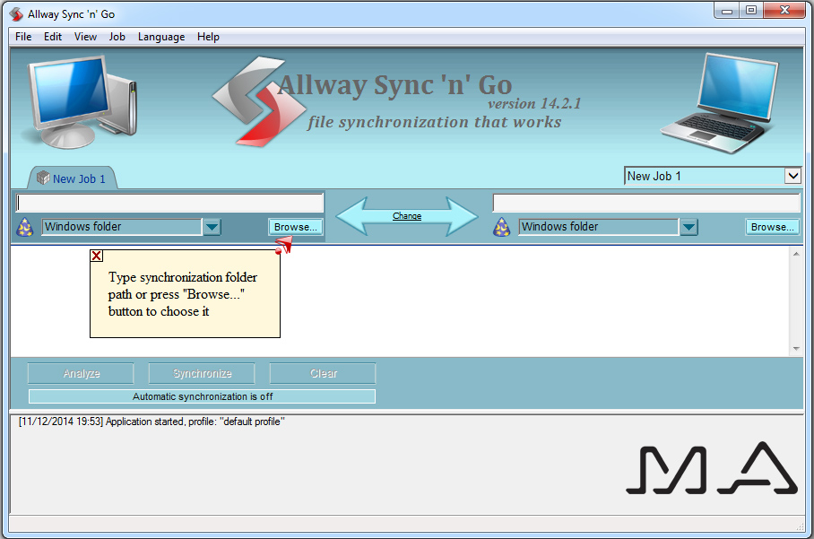Open the Edit menu
Screen dimensions: 814x539
[x=52, y=37]
